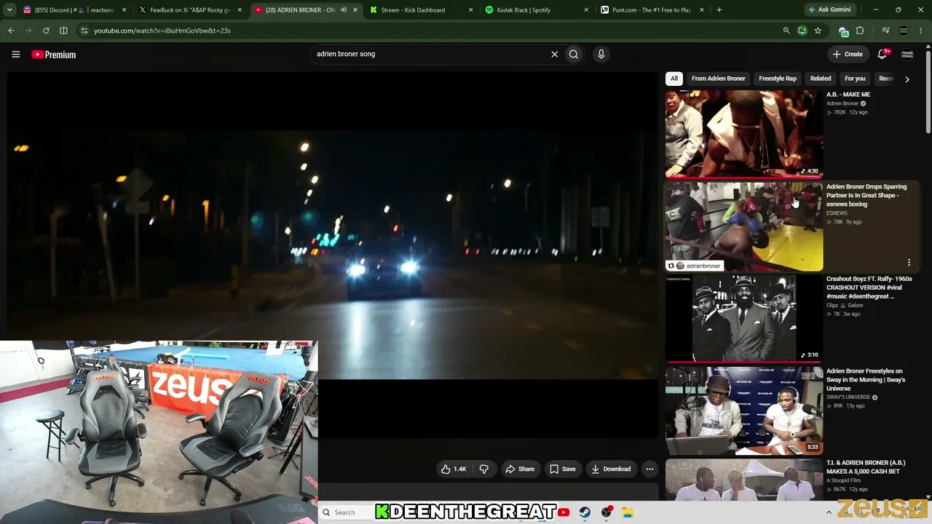Open T.I. & ADRIEN BRONER cash bet title
Screen dimensions: 932x524
[866, 467]
